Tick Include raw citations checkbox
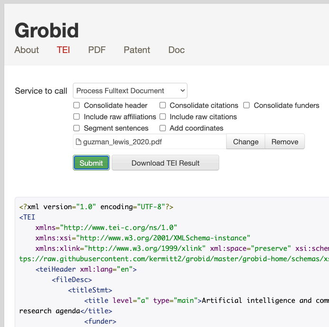This screenshot has height=327, width=329. click(x=162, y=117)
